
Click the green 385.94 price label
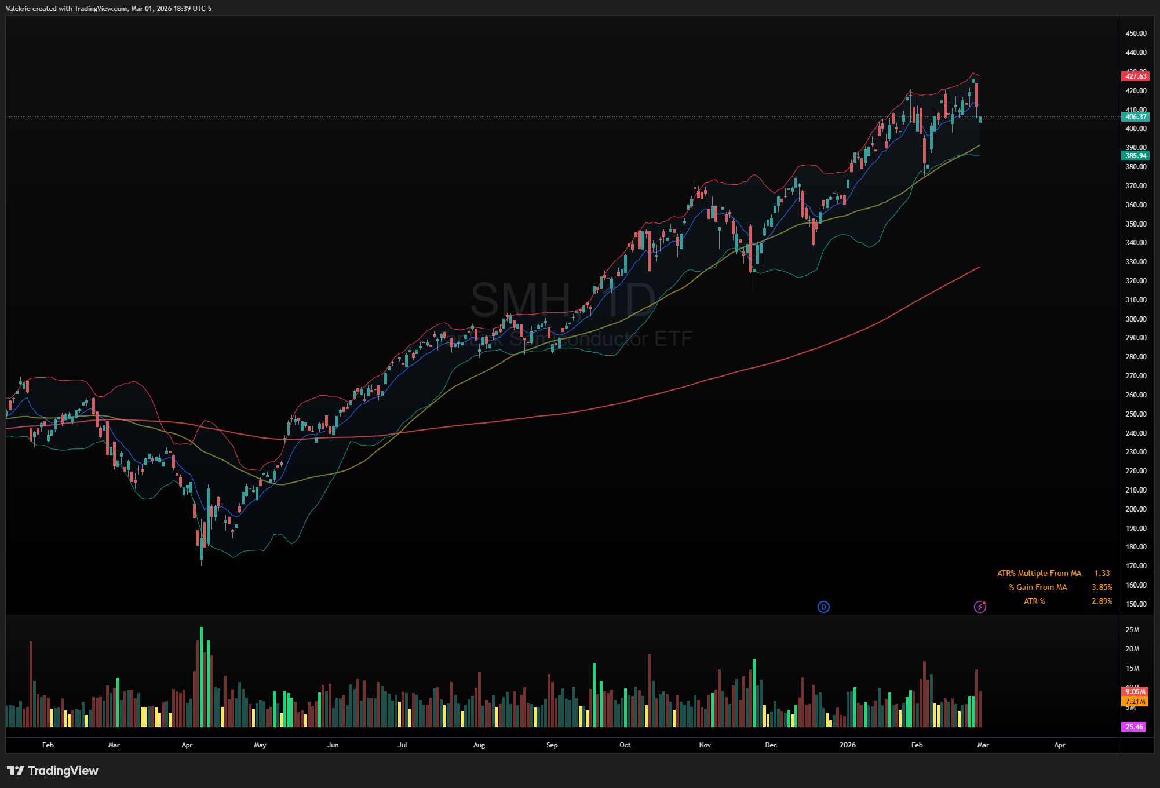(x=1136, y=156)
